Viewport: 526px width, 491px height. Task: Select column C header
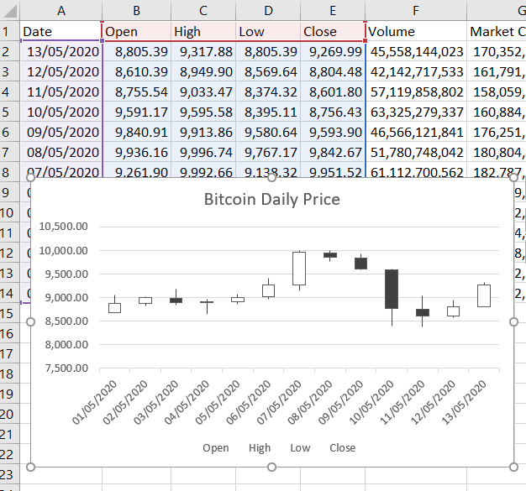[203, 11]
